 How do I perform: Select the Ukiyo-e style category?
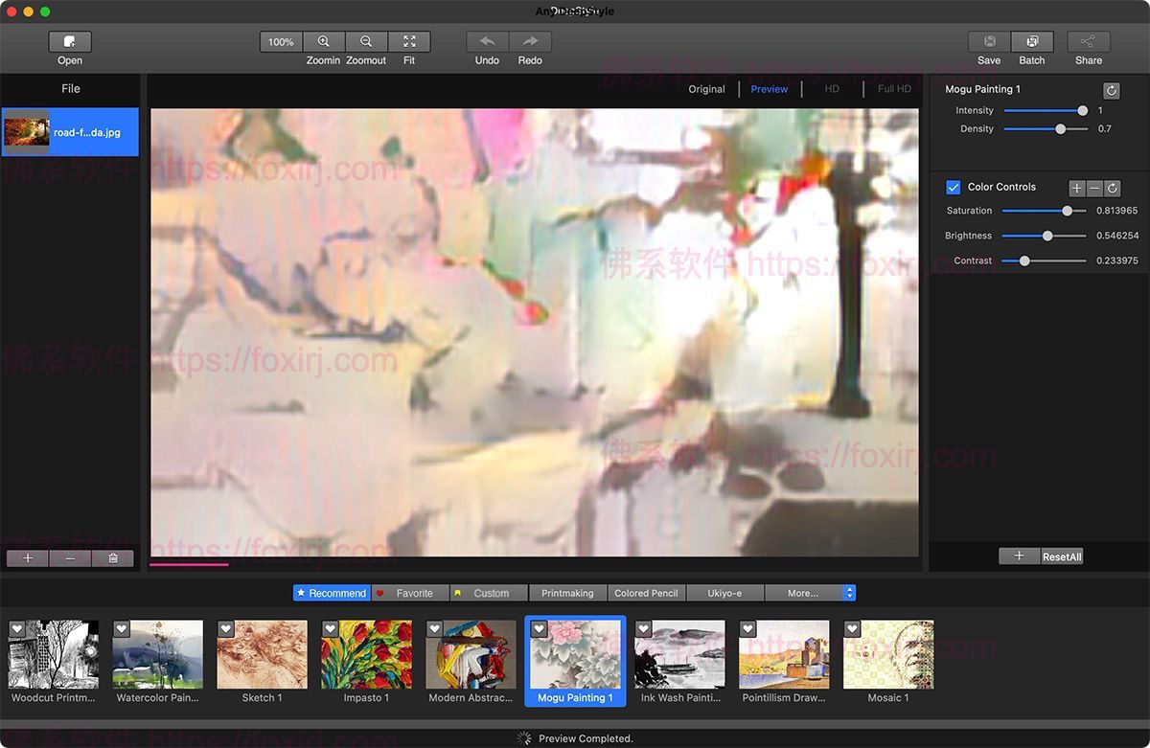[x=724, y=593]
